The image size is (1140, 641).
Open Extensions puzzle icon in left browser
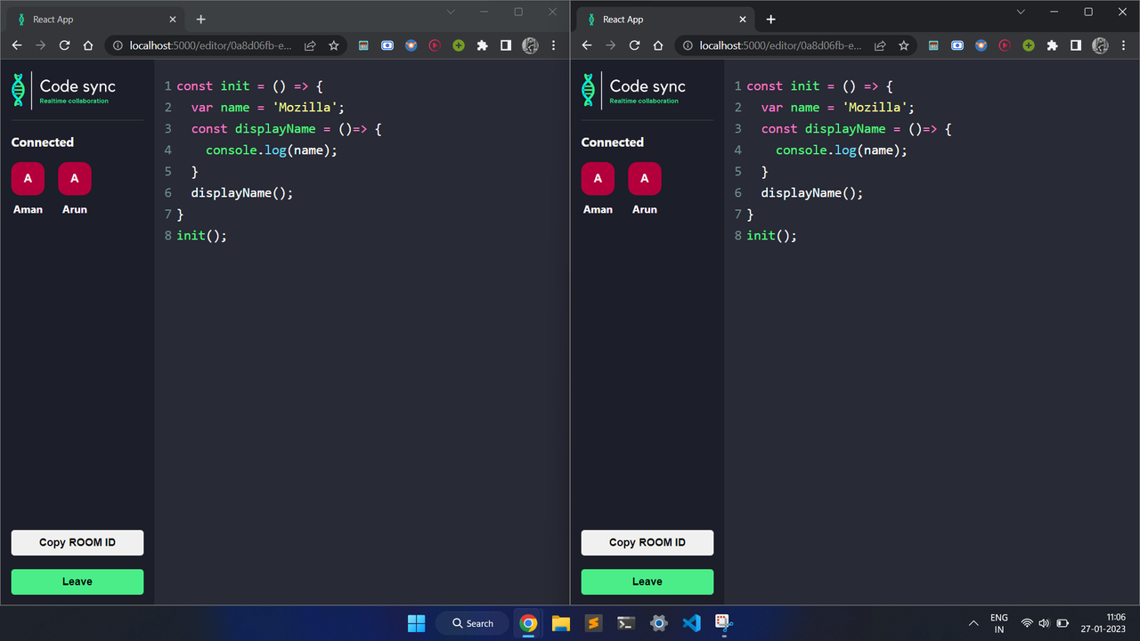click(482, 45)
